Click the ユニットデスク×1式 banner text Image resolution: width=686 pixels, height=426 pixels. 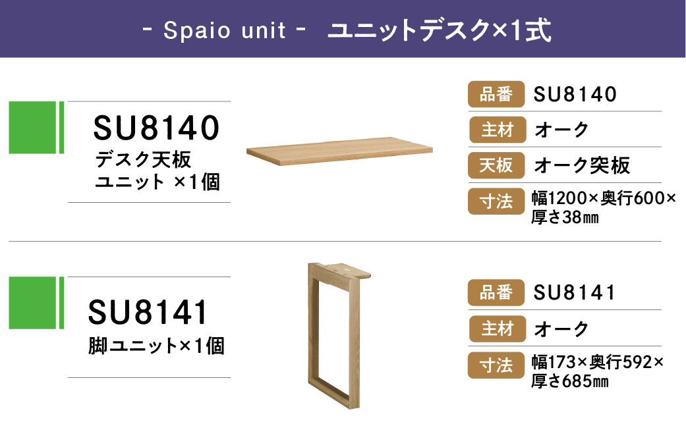tap(440, 30)
